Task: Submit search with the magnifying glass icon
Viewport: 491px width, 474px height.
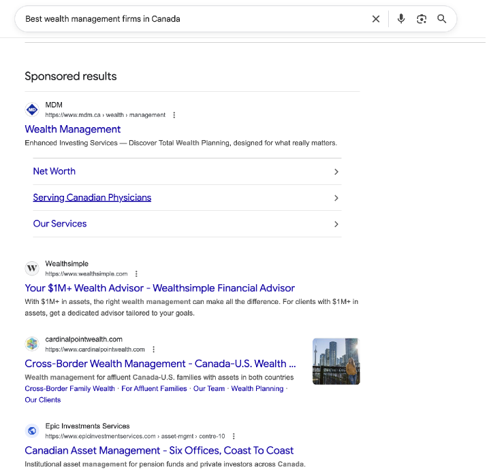Action: [x=441, y=19]
